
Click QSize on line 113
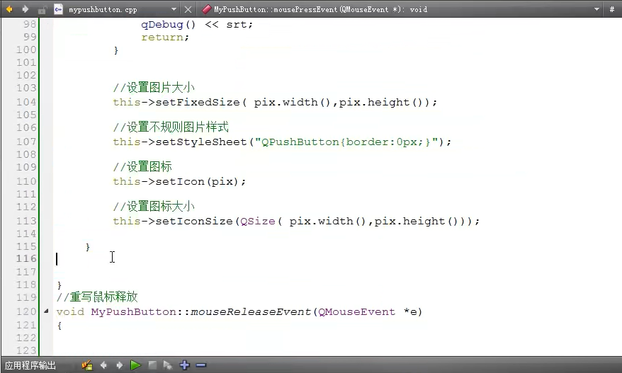[x=258, y=222]
